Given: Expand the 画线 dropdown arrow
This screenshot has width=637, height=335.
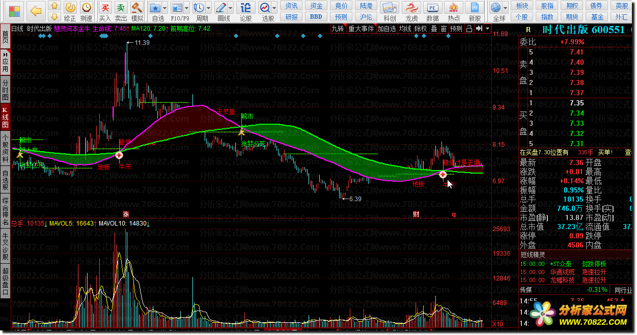Looking at the screenshot, I should tap(230, 8).
